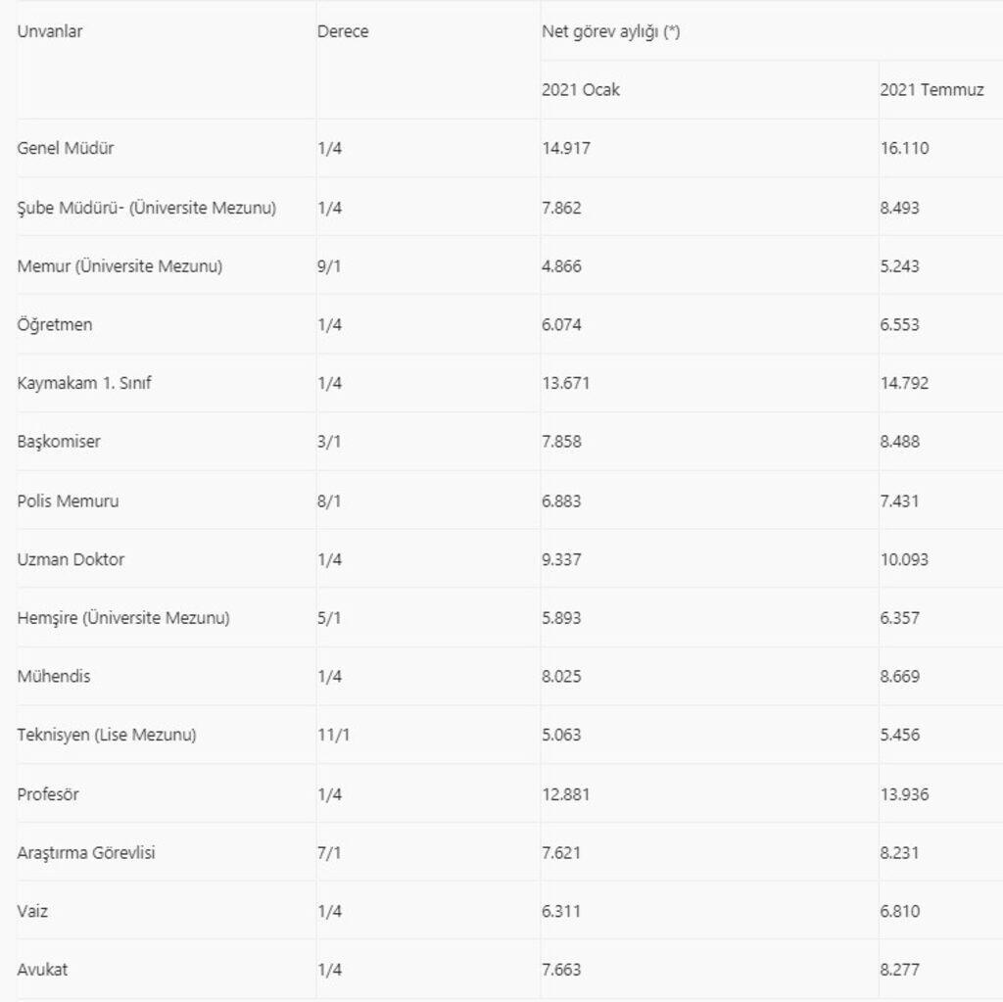1003x1002 pixels.
Task: Select the Öğretmen title cell
Action: pyautogui.click(x=55, y=325)
